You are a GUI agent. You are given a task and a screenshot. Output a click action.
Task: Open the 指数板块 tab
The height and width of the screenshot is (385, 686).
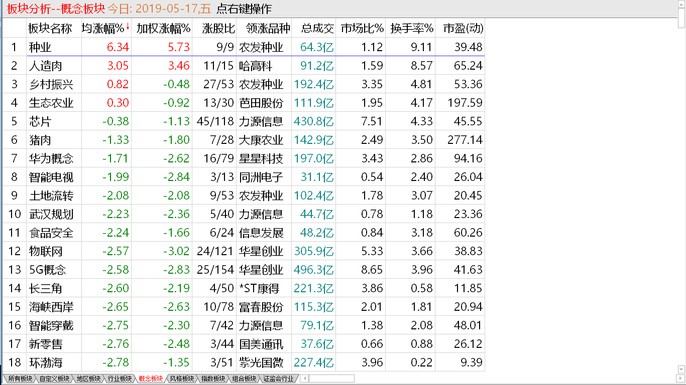(212, 378)
